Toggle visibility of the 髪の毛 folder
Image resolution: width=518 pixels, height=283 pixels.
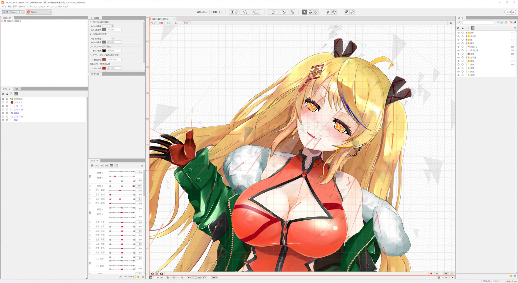click(458, 36)
